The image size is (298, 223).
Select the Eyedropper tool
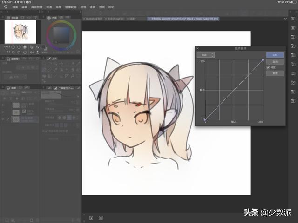click(x=78, y=63)
